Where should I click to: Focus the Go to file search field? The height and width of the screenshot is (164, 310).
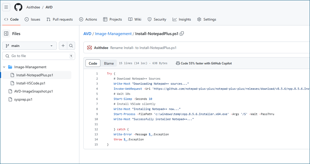[38, 56]
